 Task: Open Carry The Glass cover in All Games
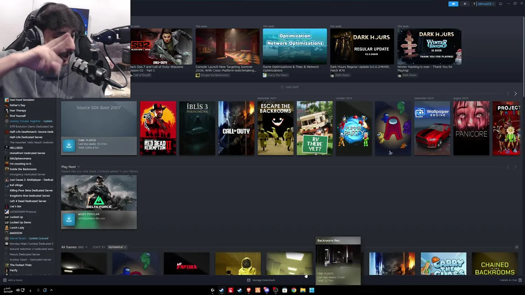point(443,264)
